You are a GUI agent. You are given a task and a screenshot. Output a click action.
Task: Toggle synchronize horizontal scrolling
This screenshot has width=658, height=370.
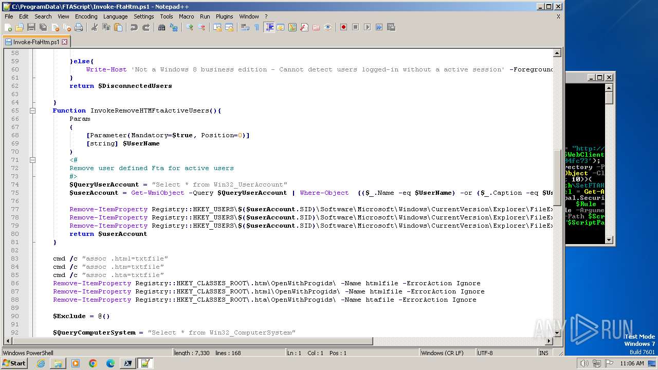(x=229, y=27)
